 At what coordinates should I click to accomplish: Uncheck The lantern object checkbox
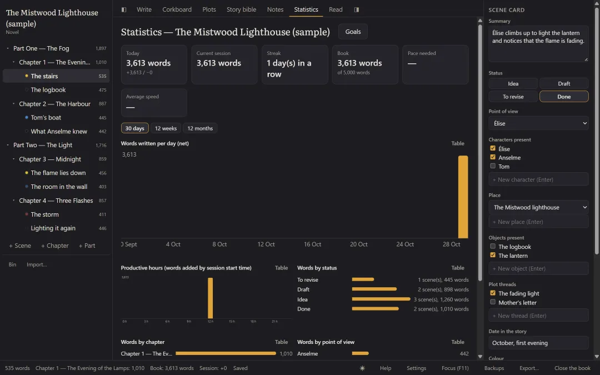click(x=493, y=255)
